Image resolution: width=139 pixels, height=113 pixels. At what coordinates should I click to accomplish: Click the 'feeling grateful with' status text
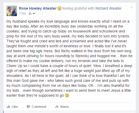(78, 8)
